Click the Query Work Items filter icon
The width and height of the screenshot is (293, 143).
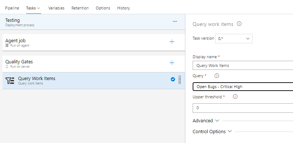click(10, 80)
